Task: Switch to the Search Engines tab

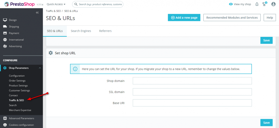Action: coord(81,31)
